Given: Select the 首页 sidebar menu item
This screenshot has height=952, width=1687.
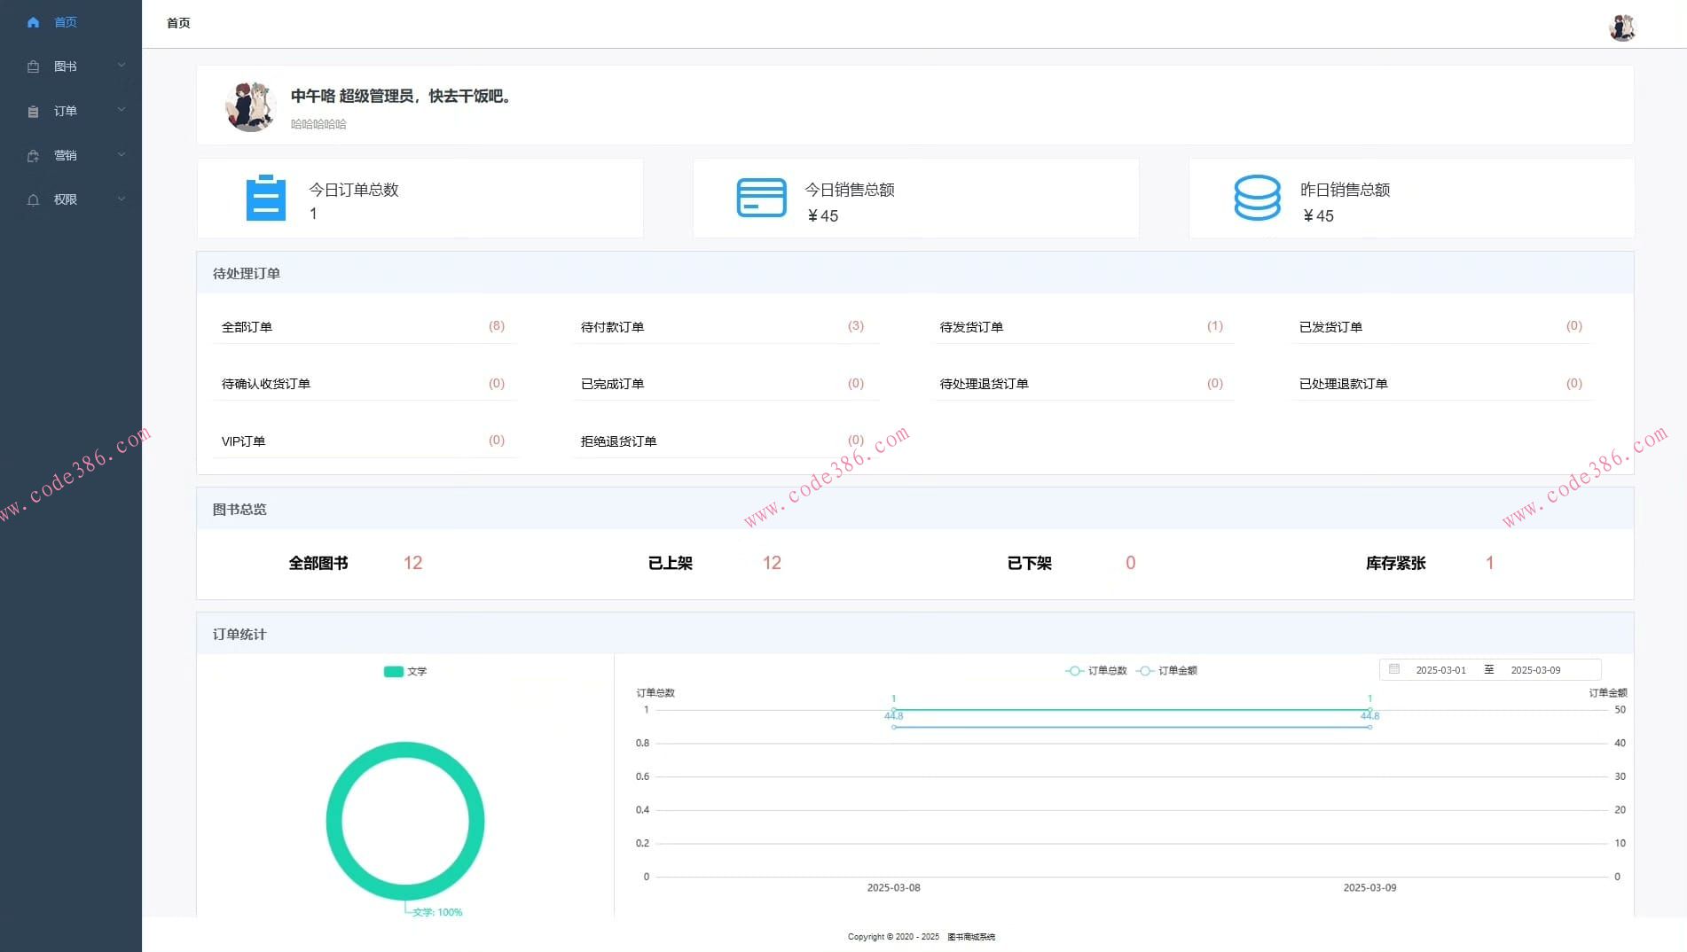Looking at the screenshot, I should 66,22.
